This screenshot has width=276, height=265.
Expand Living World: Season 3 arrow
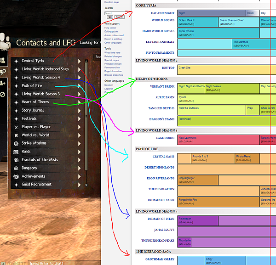point(80,94)
